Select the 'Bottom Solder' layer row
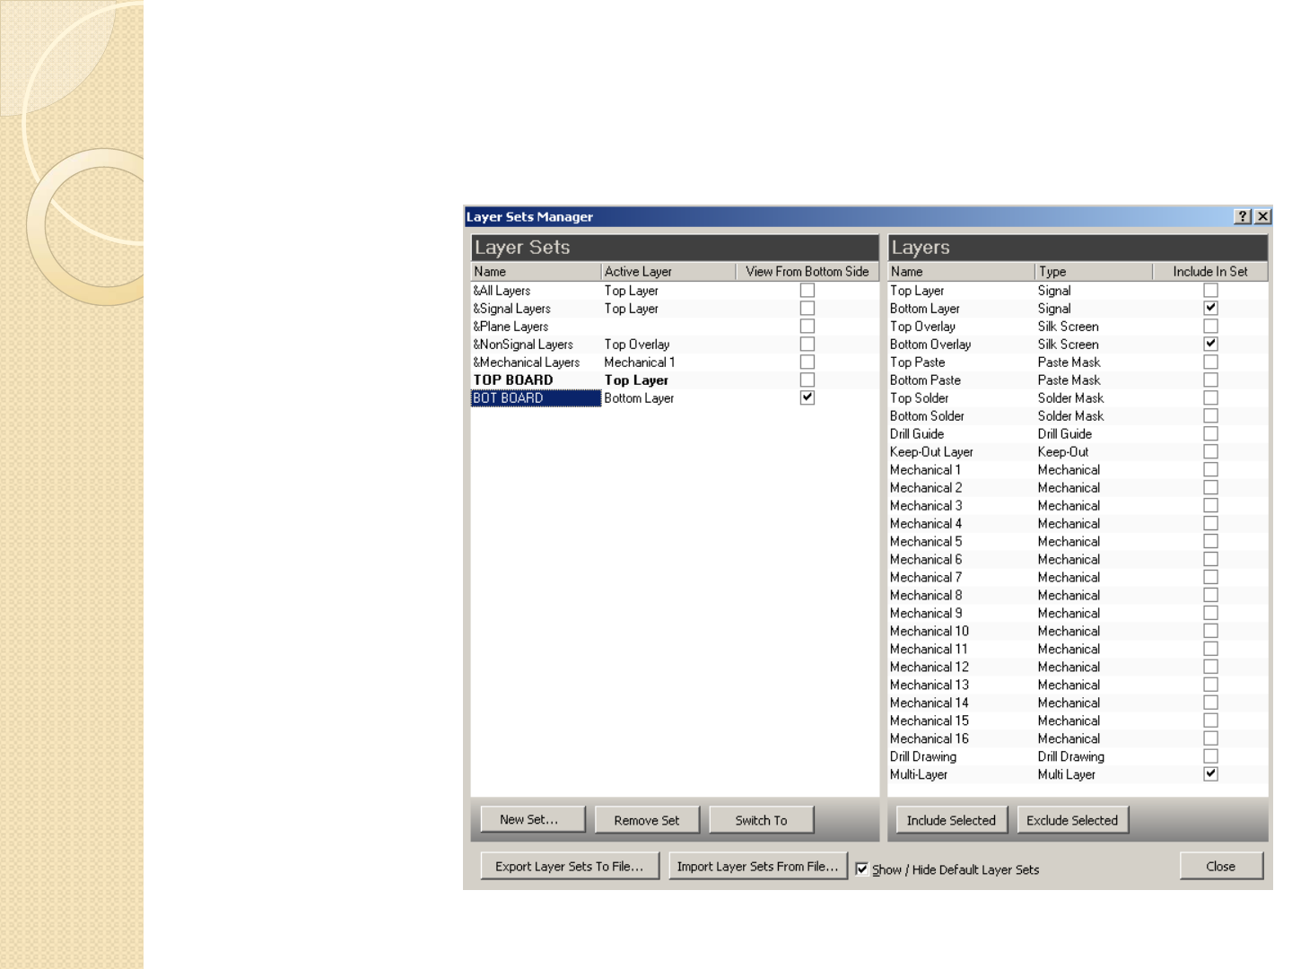The image size is (1292, 969). 927,416
